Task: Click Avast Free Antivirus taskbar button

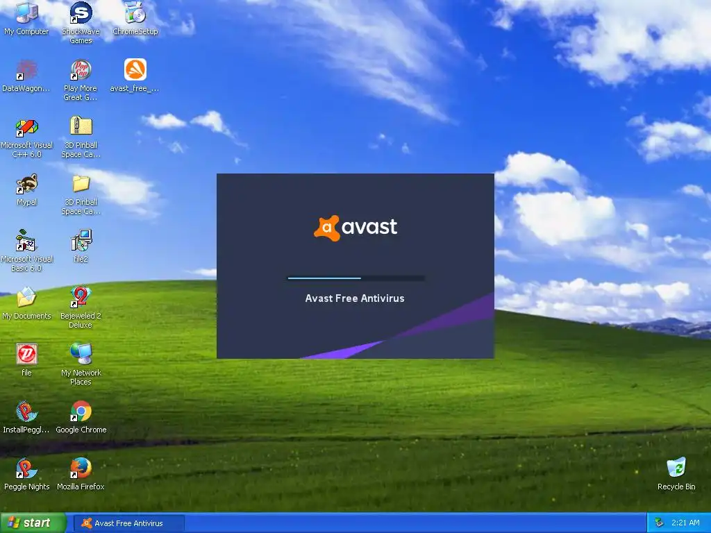Action: point(128,523)
